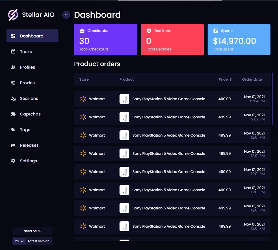The width and height of the screenshot is (278, 250).
Task: Click the Spent wallet icon
Action: click(216, 31)
